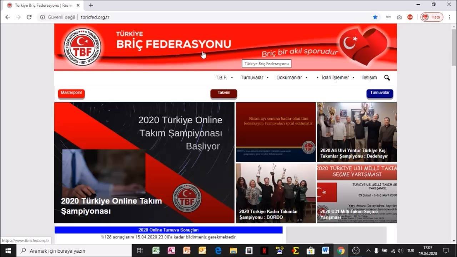Image resolution: width=457 pixels, height=257 pixels.
Task: Click the site info icon beside 'Güvenli değil'
Action: (x=42, y=17)
